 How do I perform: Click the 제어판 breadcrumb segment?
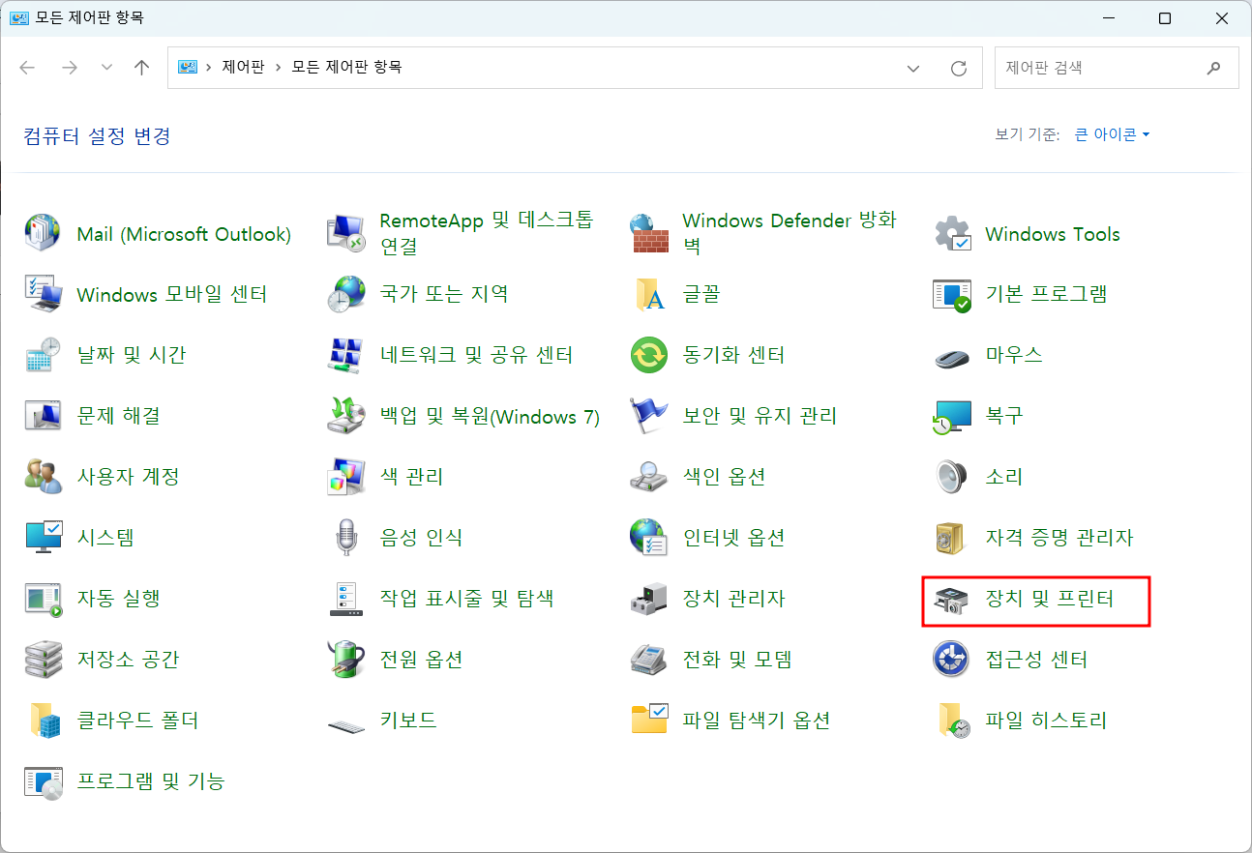243,68
